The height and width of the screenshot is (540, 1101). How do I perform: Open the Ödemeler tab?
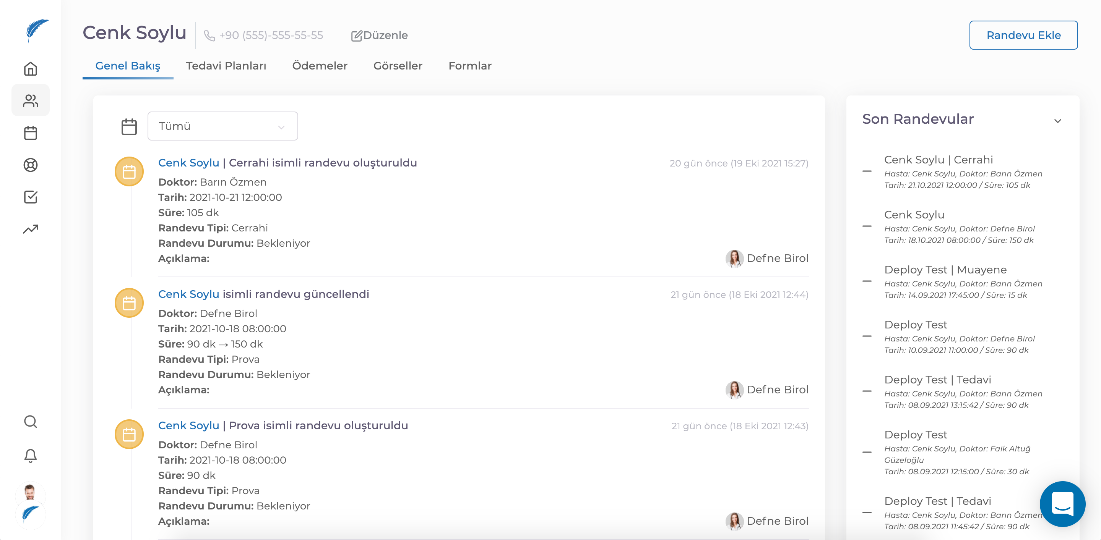[320, 66]
